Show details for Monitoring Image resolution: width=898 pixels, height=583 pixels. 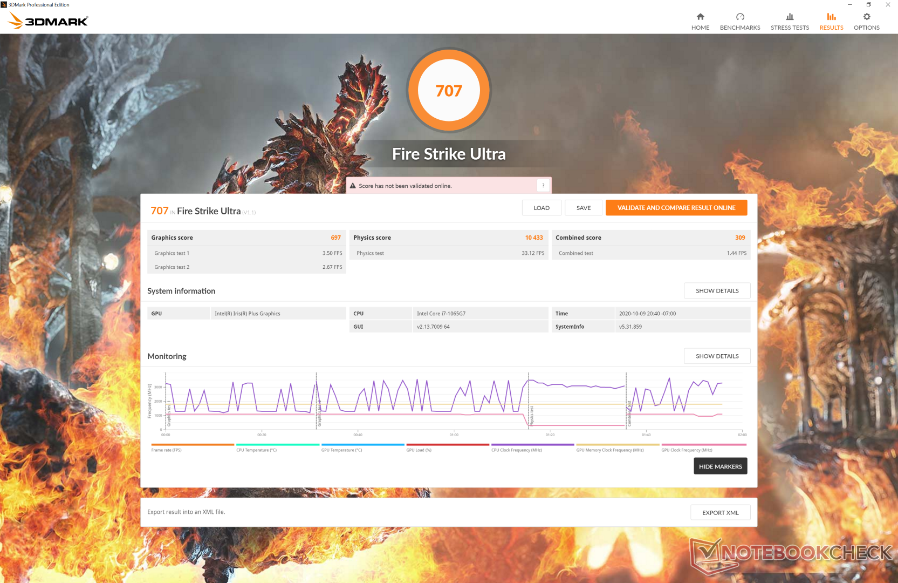tap(717, 356)
